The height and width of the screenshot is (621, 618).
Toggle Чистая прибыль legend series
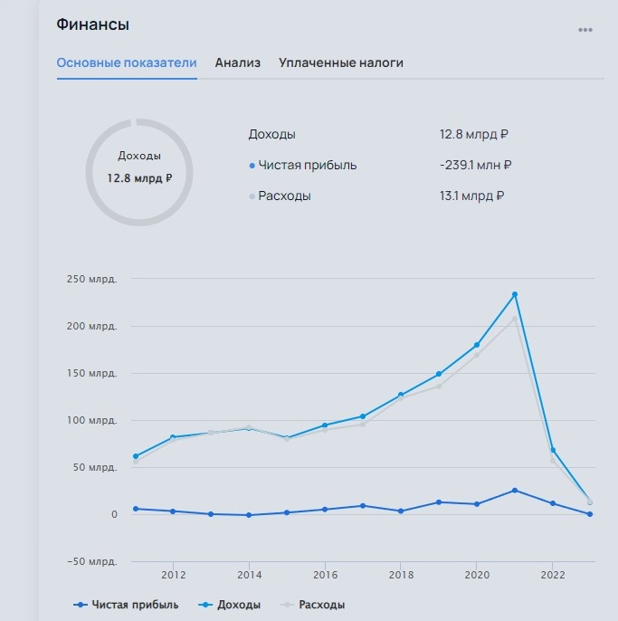click(126, 605)
